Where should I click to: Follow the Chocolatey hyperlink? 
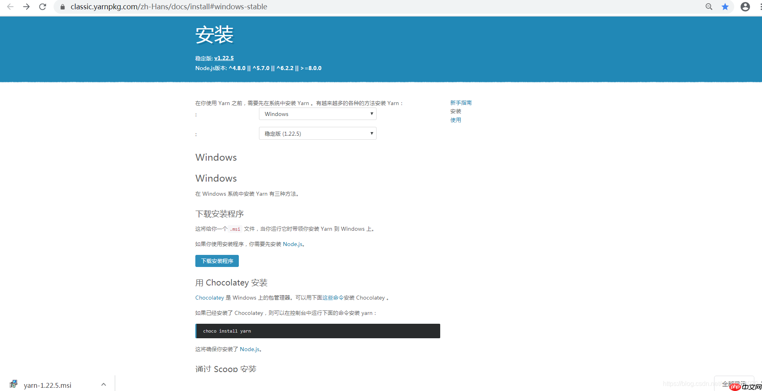pyautogui.click(x=209, y=298)
